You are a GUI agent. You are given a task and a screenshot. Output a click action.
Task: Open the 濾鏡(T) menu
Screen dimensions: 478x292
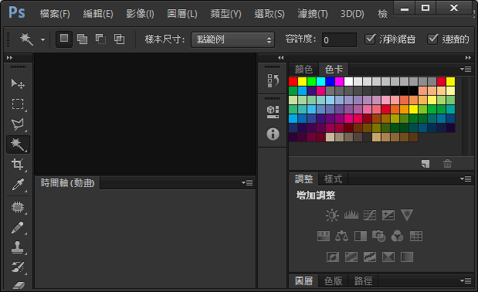tap(313, 14)
